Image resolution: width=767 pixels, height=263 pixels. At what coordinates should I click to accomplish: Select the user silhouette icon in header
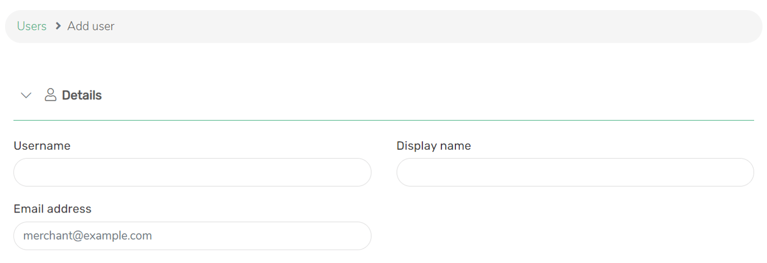[x=51, y=95]
